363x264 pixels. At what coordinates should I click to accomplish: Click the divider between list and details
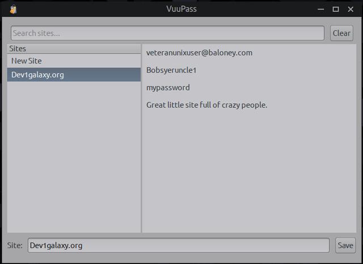click(141, 142)
